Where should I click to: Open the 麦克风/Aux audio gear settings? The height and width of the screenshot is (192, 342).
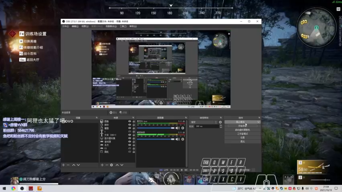tap(183, 128)
